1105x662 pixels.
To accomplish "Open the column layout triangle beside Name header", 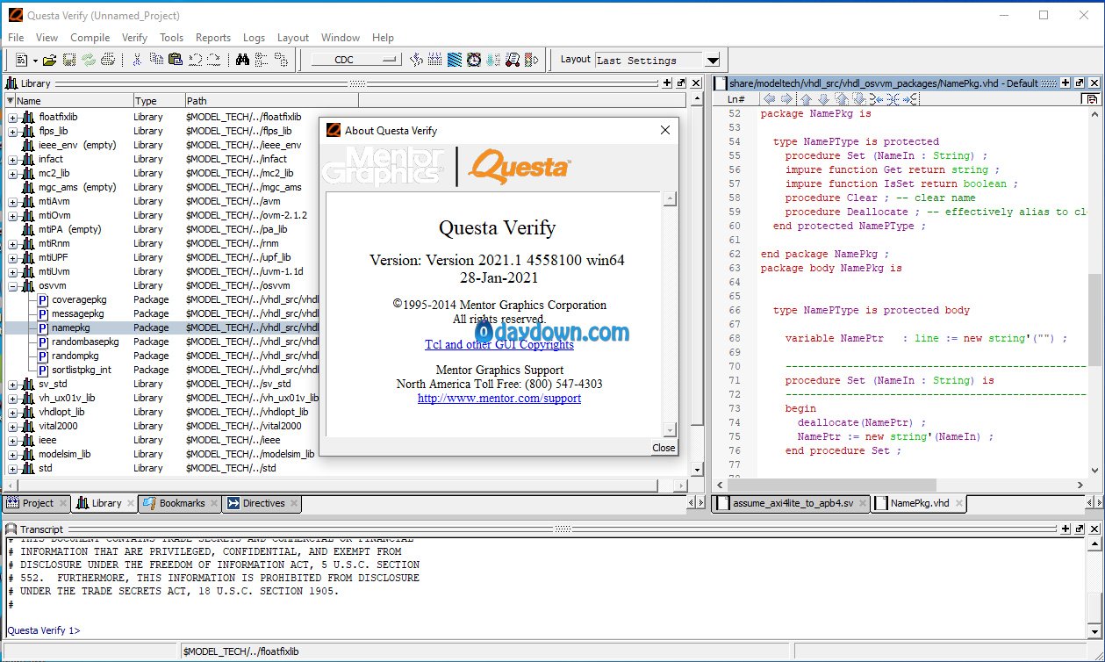I will tap(11, 101).
